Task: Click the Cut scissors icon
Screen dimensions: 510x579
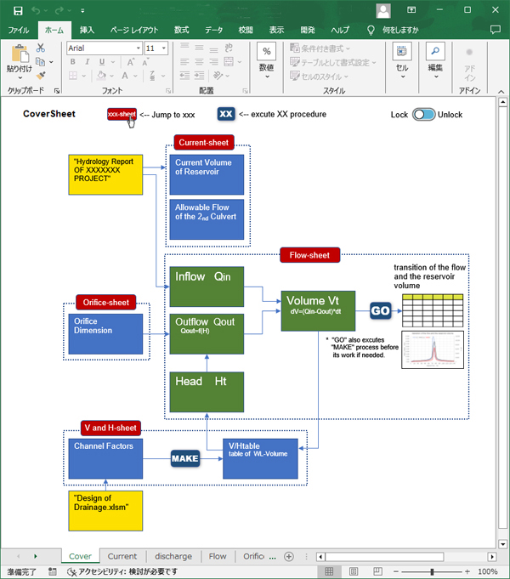Action: pyautogui.click(x=41, y=48)
